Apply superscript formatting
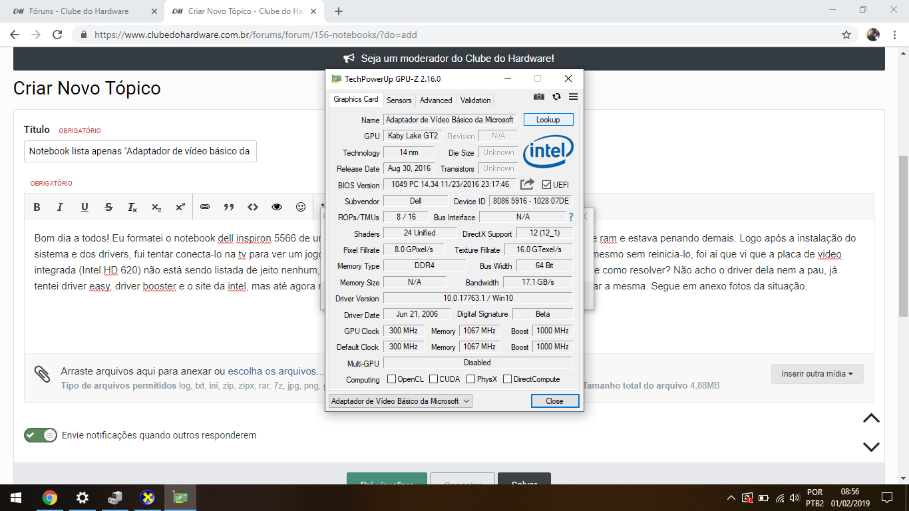The width and height of the screenshot is (909, 511). [180, 207]
